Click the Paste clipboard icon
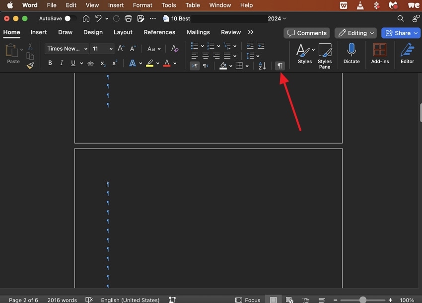This screenshot has height=303, width=422. [12, 50]
